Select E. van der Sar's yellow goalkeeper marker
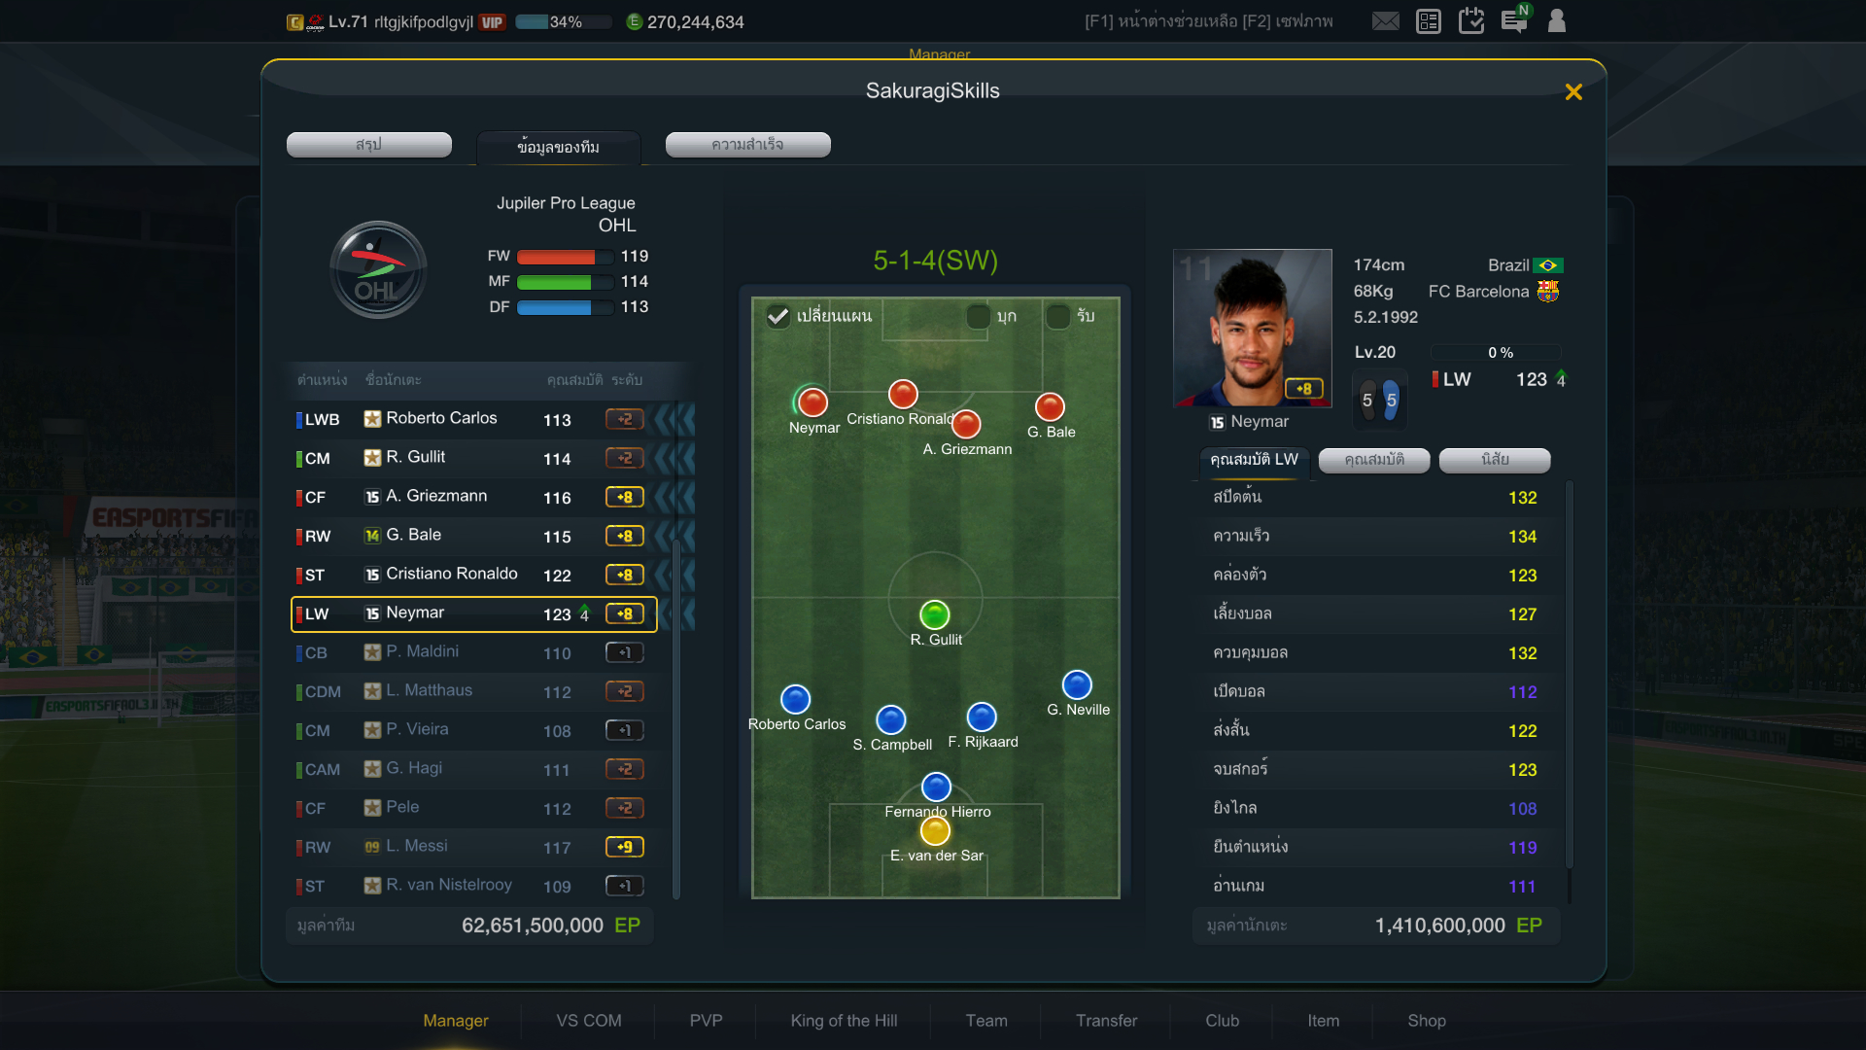Viewport: 1866px width, 1050px height. (935, 831)
